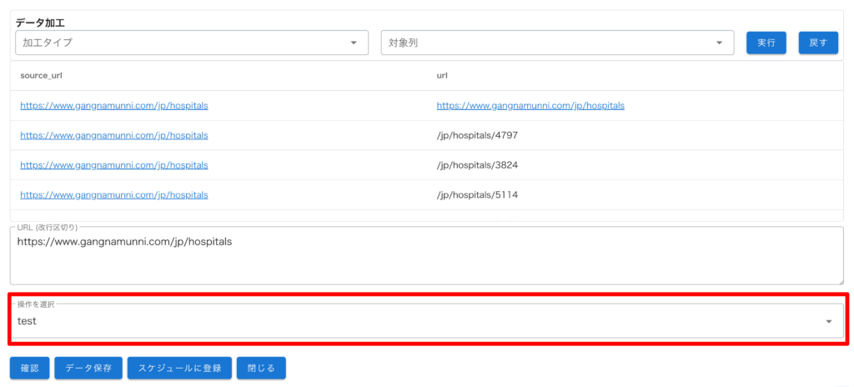
Task: Open the first row source_url link
Action: [114, 106]
